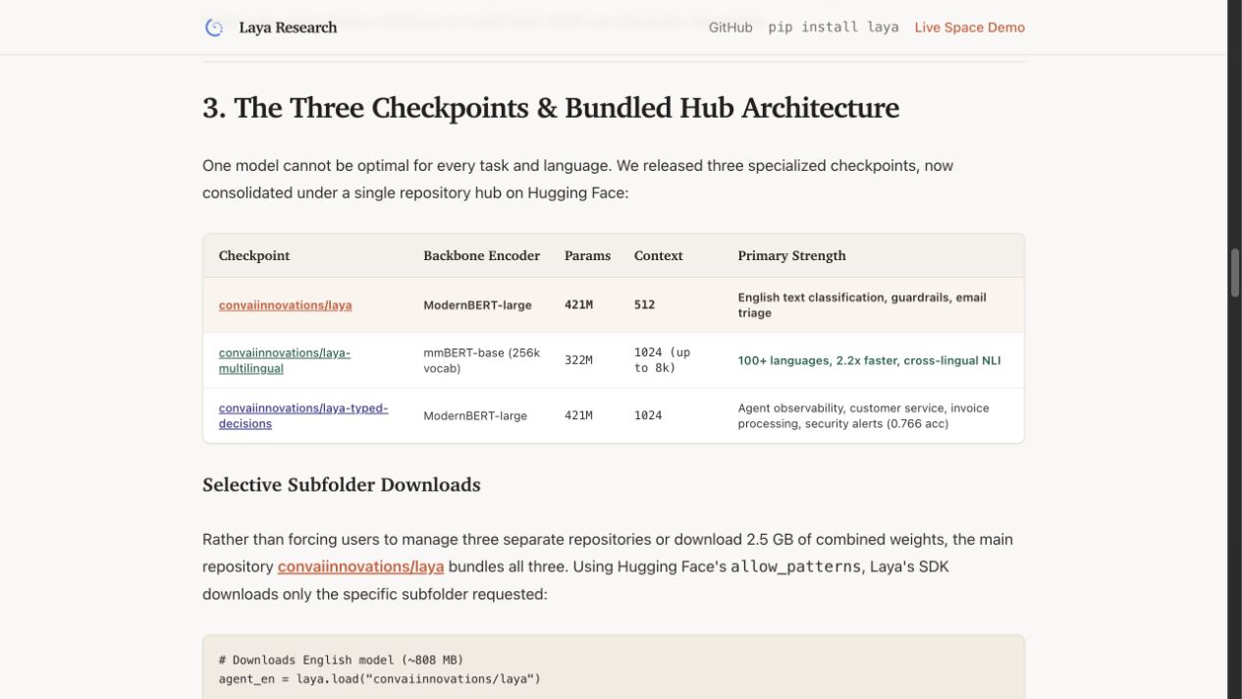Screen dimensions: 1242x699
Task: Click the allow_patterns inline code
Action: [x=795, y=566]
